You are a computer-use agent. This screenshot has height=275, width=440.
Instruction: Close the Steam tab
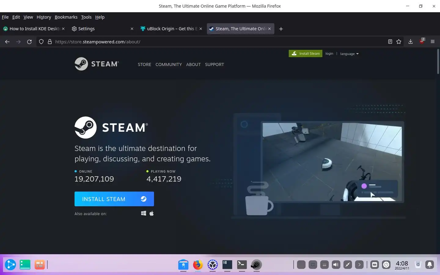click(x=269, y=29)
